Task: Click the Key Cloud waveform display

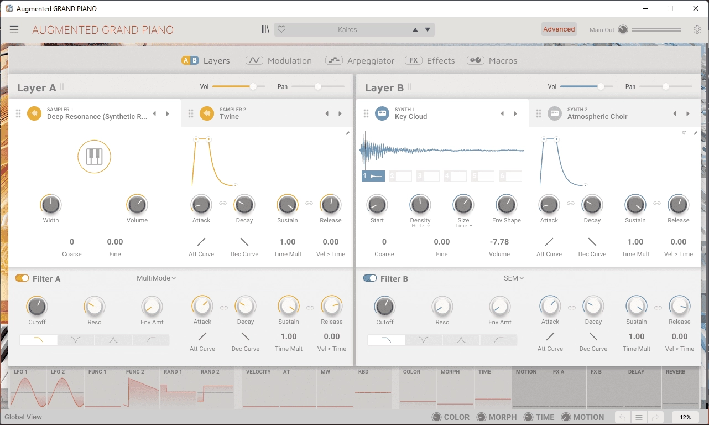Action: coord(442,150)
